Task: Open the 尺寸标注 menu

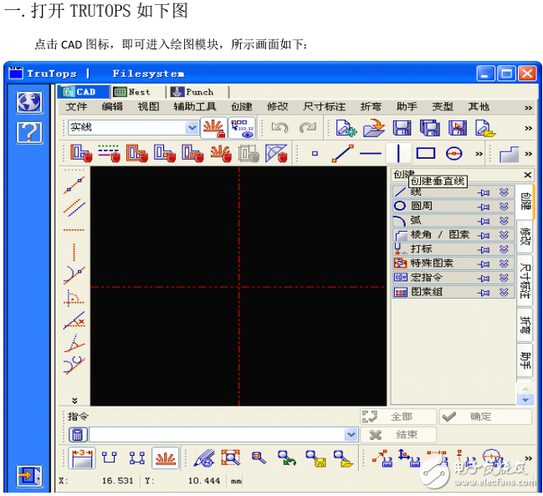Action: point(324,106)
